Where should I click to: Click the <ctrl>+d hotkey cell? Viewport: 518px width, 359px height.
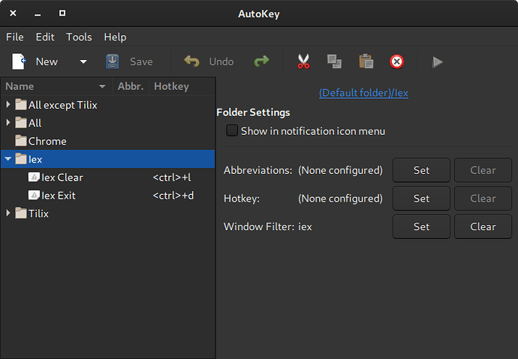(x=173, y=196)
